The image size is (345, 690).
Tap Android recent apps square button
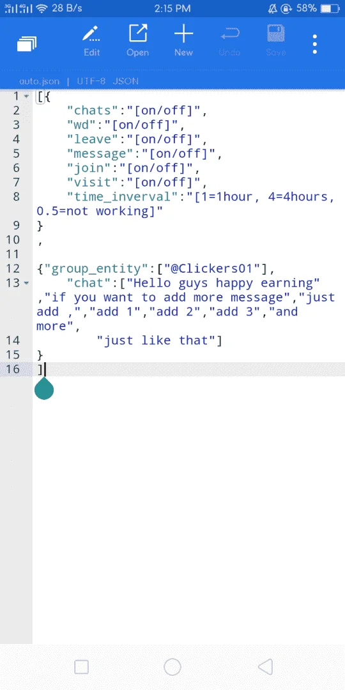click(x=81, y=667)
